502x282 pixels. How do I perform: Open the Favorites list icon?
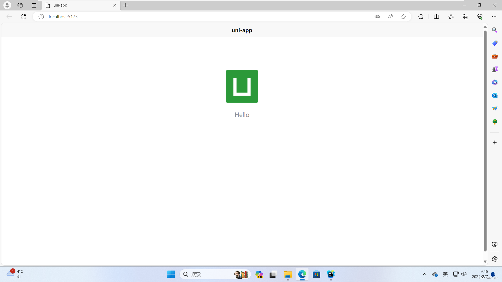point(451,16)
